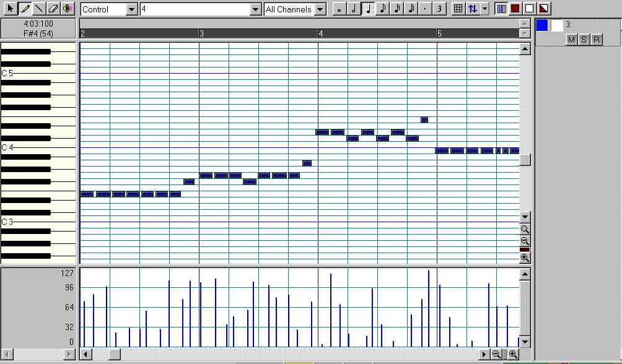This screenshot has width=622, height=364.
Task: Click the measure 5 ruler marker
Action: (x=439, y=33)
